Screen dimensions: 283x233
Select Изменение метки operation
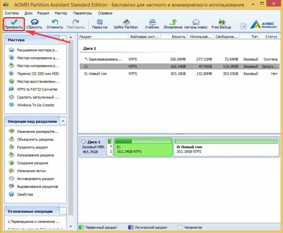[x=27, y=171]
